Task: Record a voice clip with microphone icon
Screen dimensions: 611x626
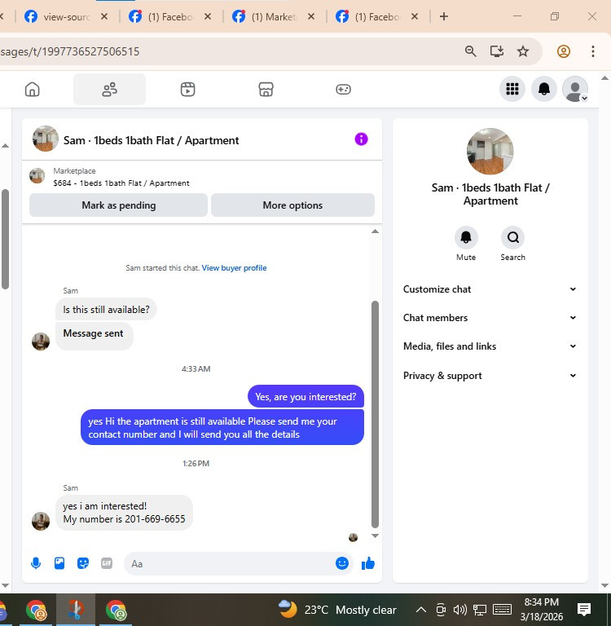Action: coord(36,563)
